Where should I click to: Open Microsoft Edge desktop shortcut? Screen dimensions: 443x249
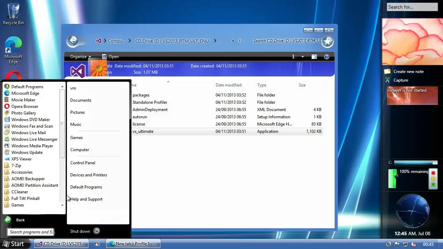[x=13, y=50]
